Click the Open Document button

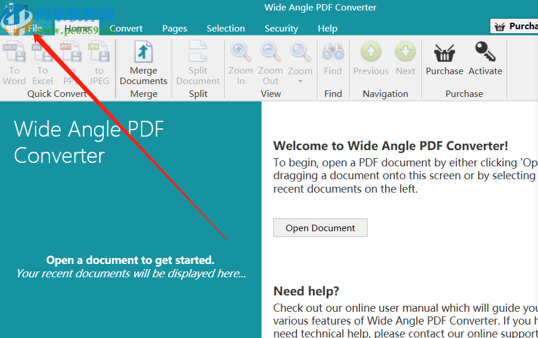[x=320, y=228]
